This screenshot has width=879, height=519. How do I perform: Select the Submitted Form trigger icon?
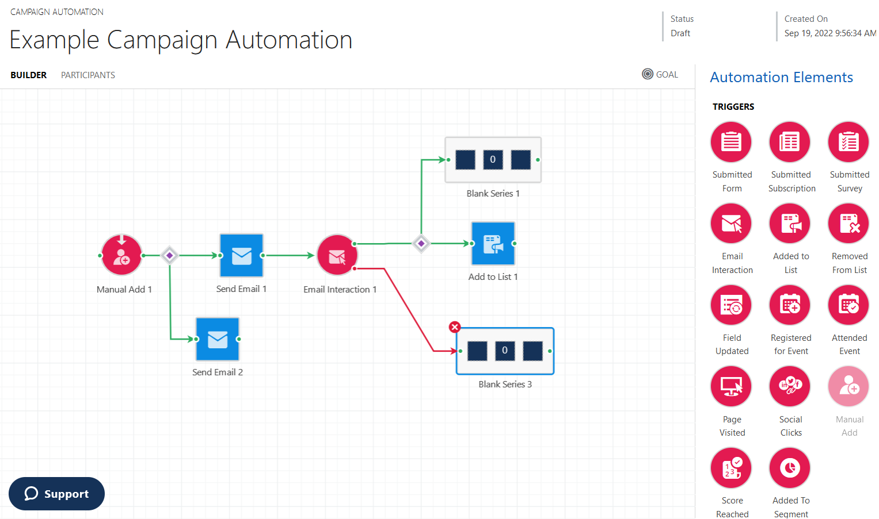click(x=731, y=142)
